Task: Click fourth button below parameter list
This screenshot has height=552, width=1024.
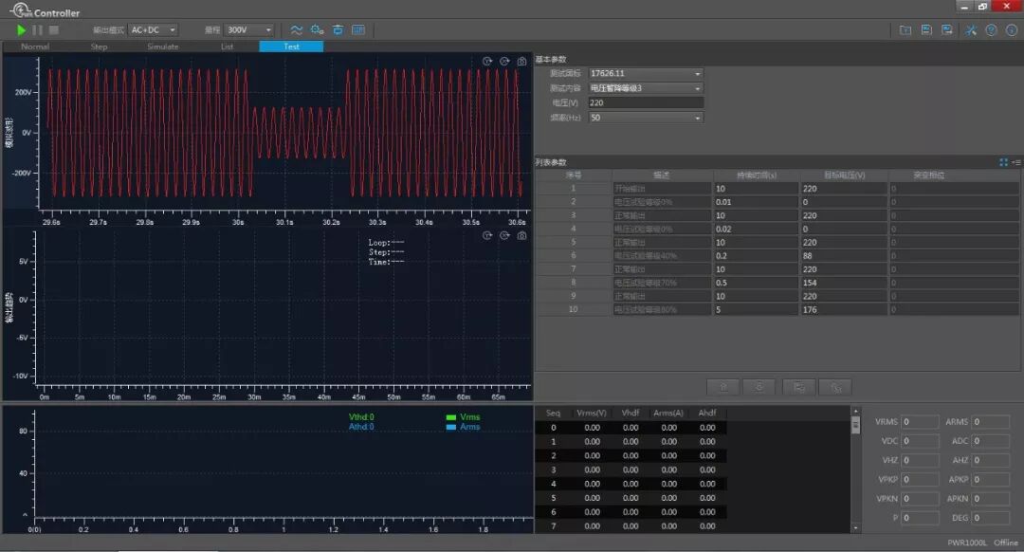Action: coord(835,387)
